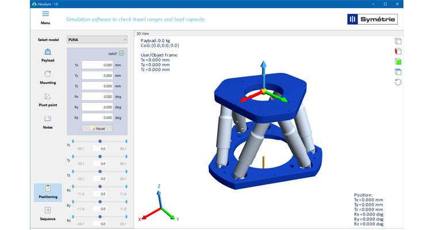This screenshot has height=230, width=431.
Task: Select the 3D View tab
Action: pos(142,33)
